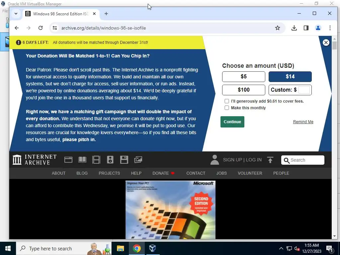This screenshot has height=255, width=340.
Task: Show hidden system tray icons chevron
Action: 281,248
